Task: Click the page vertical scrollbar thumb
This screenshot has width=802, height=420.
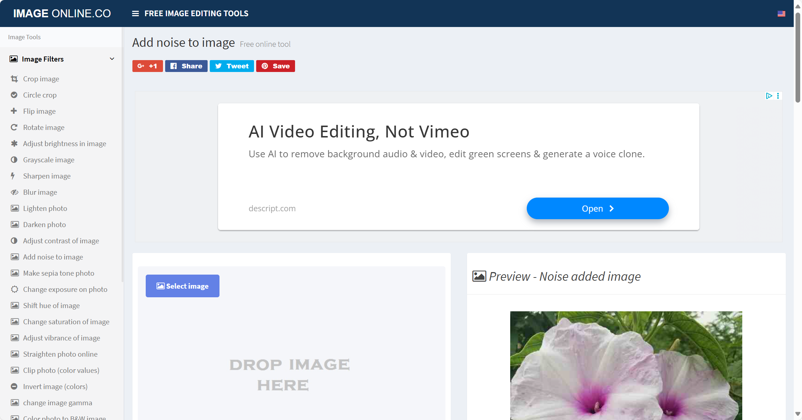Action: pyautogui.click(x=798, y=58)
